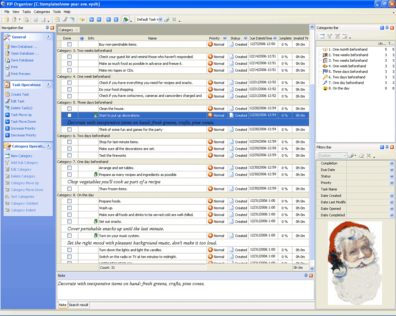Open the Due Date filter dropdown

coord(391,170)
